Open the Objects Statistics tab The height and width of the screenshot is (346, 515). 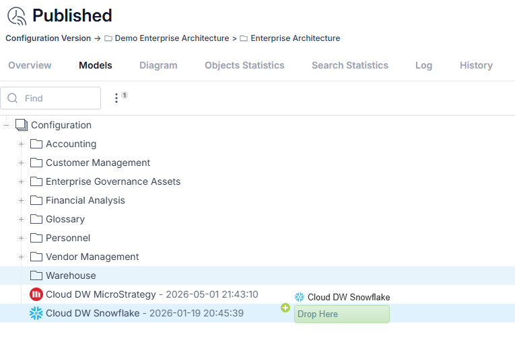point(244,65)
